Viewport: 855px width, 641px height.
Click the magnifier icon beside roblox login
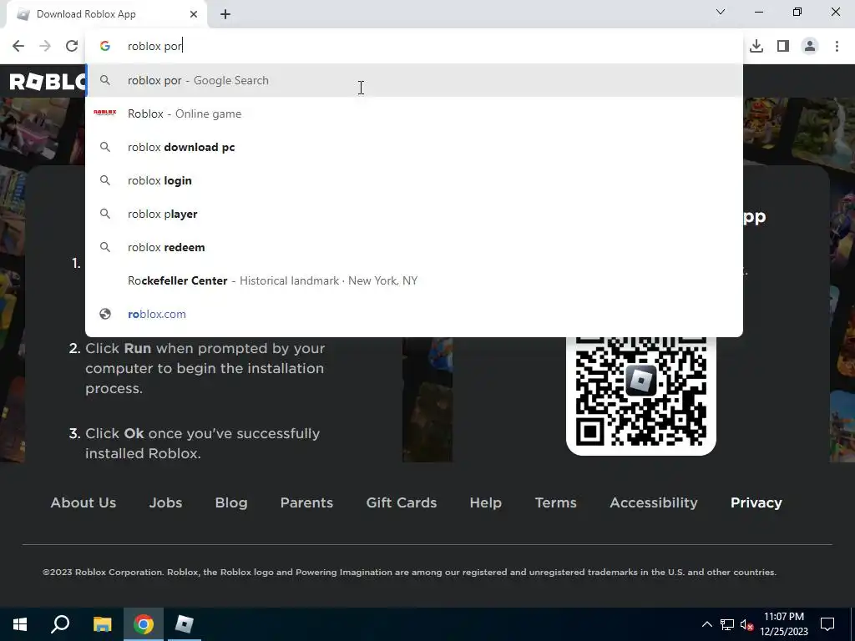[105, 180]
